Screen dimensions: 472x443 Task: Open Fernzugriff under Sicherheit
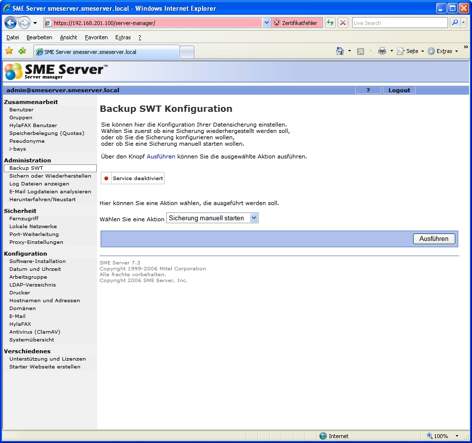pyautogui.click(x=24, y=218)
